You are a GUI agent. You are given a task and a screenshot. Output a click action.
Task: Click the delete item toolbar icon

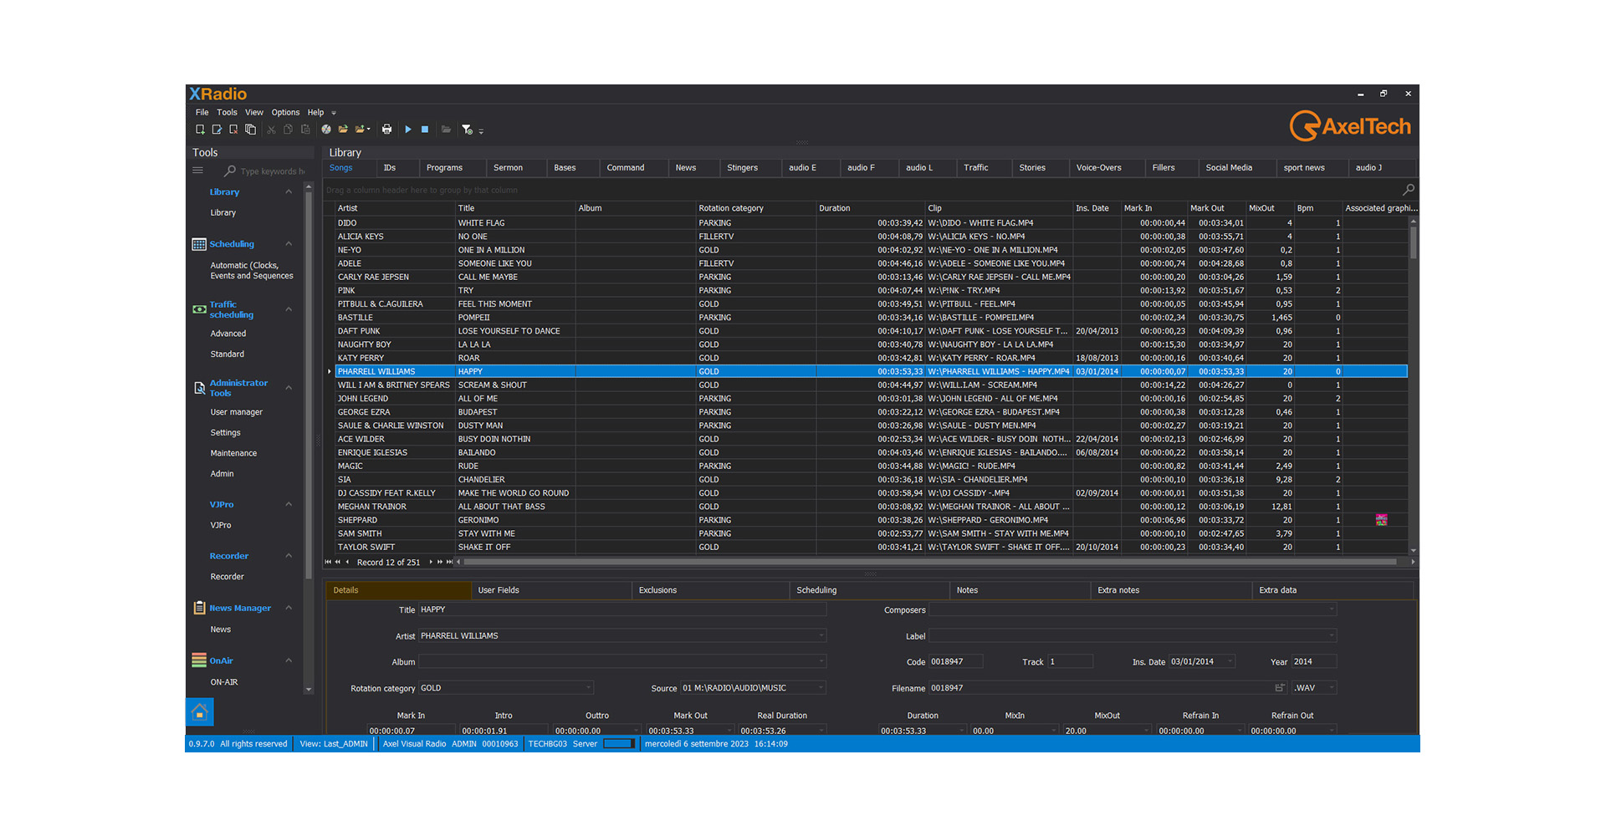coord(233,130)
